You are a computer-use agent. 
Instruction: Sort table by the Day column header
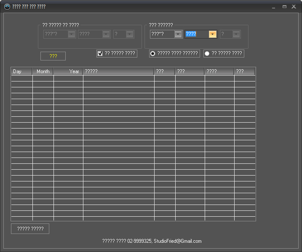point(21,71)
